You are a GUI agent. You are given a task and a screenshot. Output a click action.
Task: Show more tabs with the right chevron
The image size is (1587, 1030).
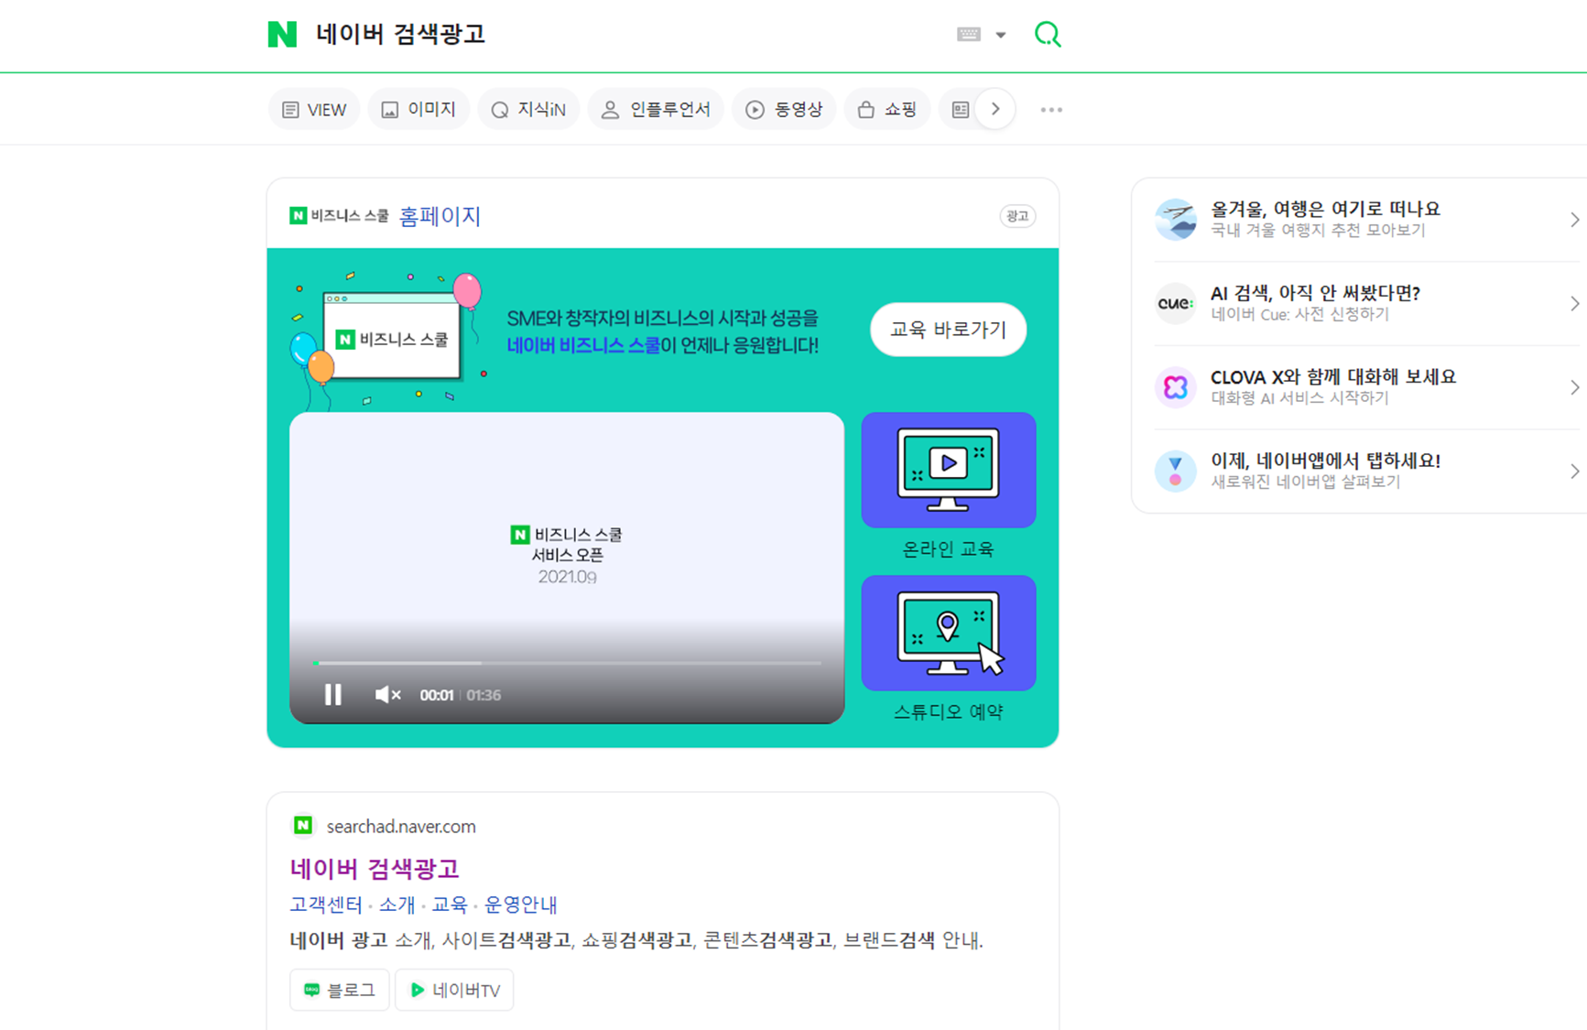[995, 110]
